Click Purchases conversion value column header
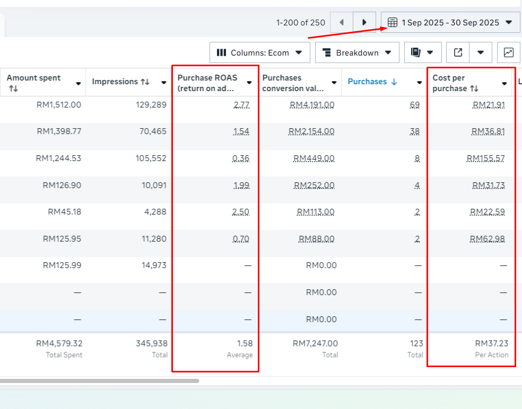The width and height of the screenshot is (522, 409). 293,83
